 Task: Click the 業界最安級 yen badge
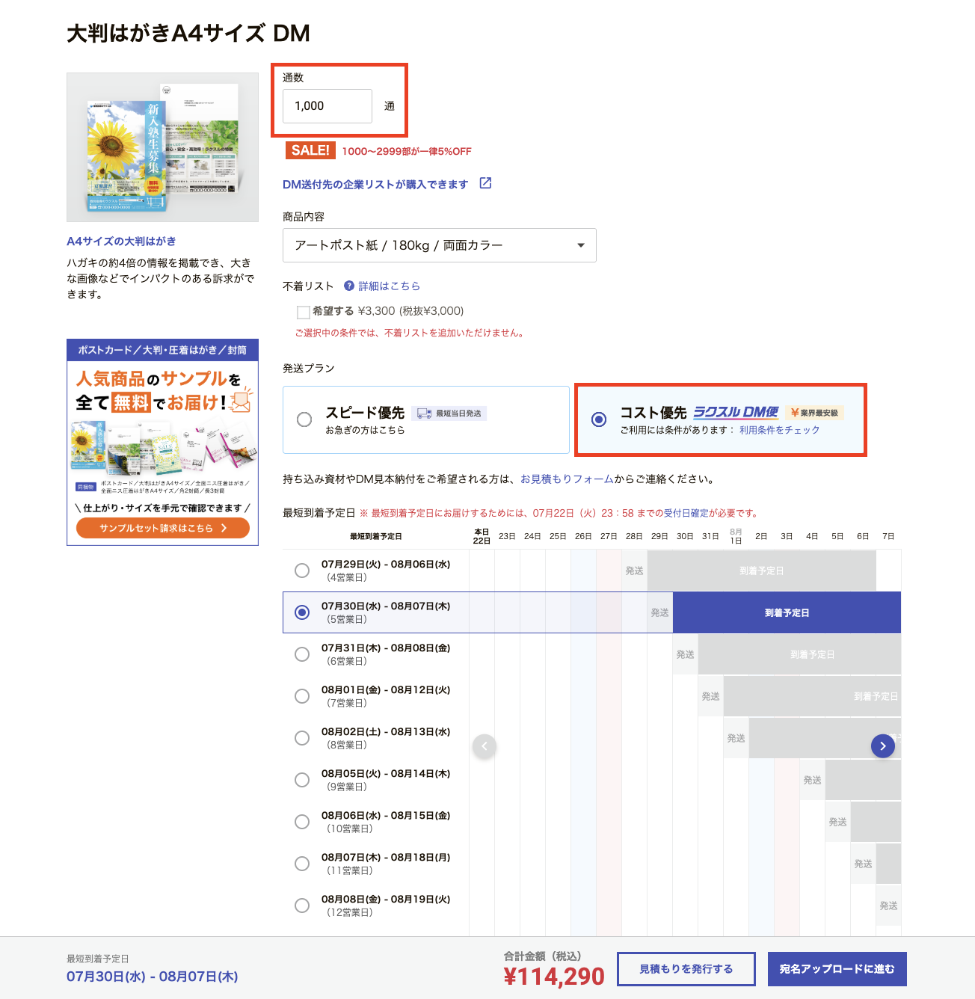click(x=814, y=413)
